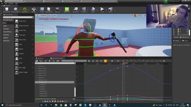The width and height of the screenshot is (191, 107).
Task: Open the Build options dropdown arrow
Action: (97, 10)
